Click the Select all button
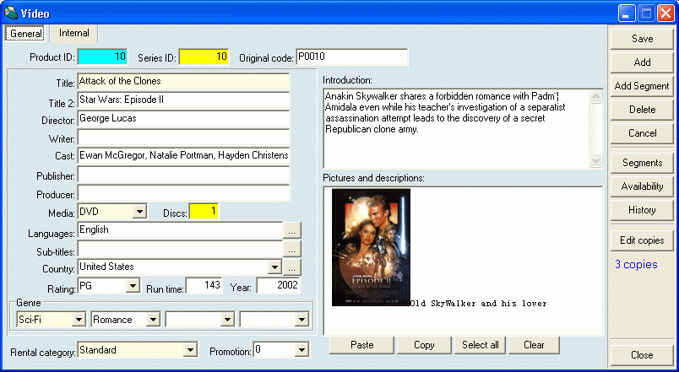 pyautogui.click(x=480, y=345)
